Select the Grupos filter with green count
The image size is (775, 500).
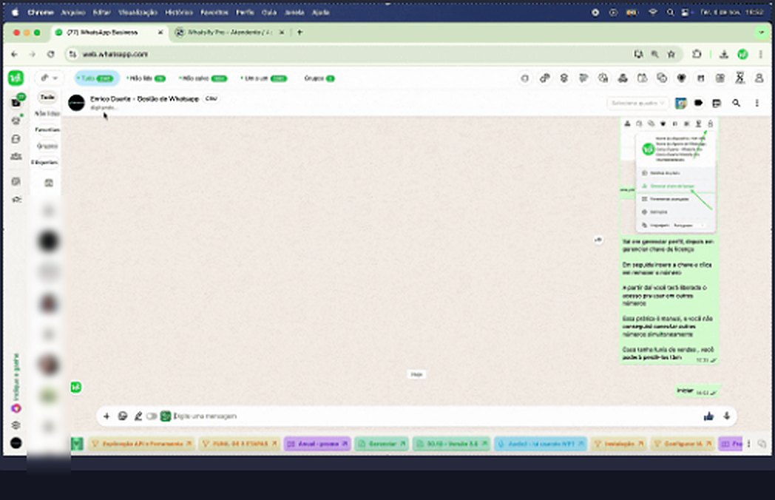(x=319, y=78)
